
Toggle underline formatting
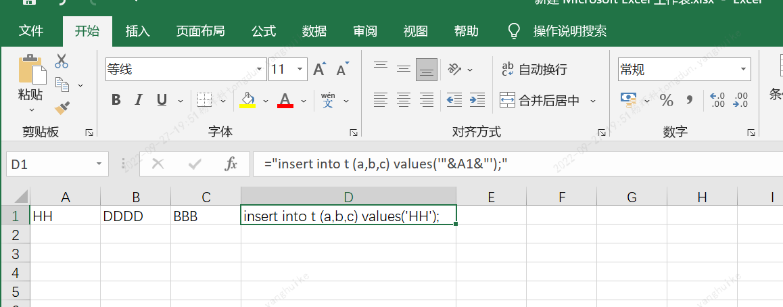pyautogui.click(x=162, y=100)
